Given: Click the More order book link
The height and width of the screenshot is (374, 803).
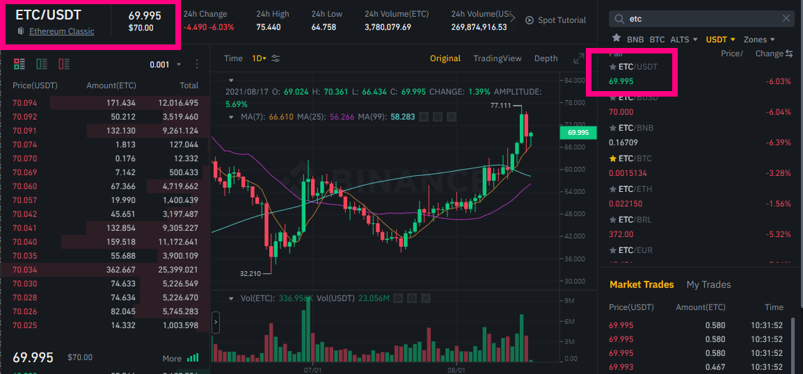Looking at the screenshot, I should [x=172, y=358].
